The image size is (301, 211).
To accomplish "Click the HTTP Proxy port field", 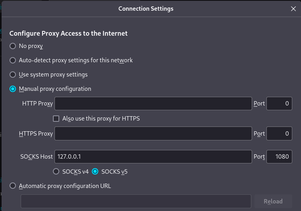I will point(279,104).
